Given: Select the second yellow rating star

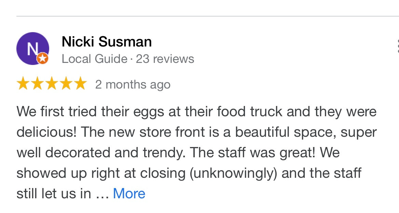Looking at the screenshot, I should tap(38, 83).
